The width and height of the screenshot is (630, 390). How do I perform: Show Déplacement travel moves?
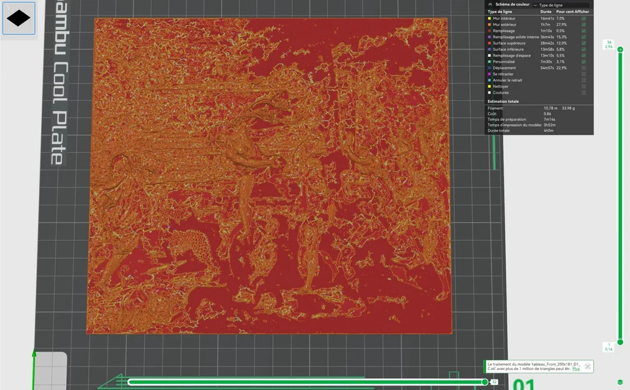coord(583,68)
